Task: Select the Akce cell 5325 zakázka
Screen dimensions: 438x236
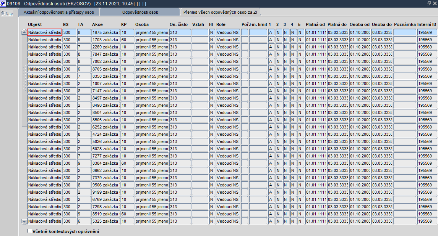Action: [105, 221]
